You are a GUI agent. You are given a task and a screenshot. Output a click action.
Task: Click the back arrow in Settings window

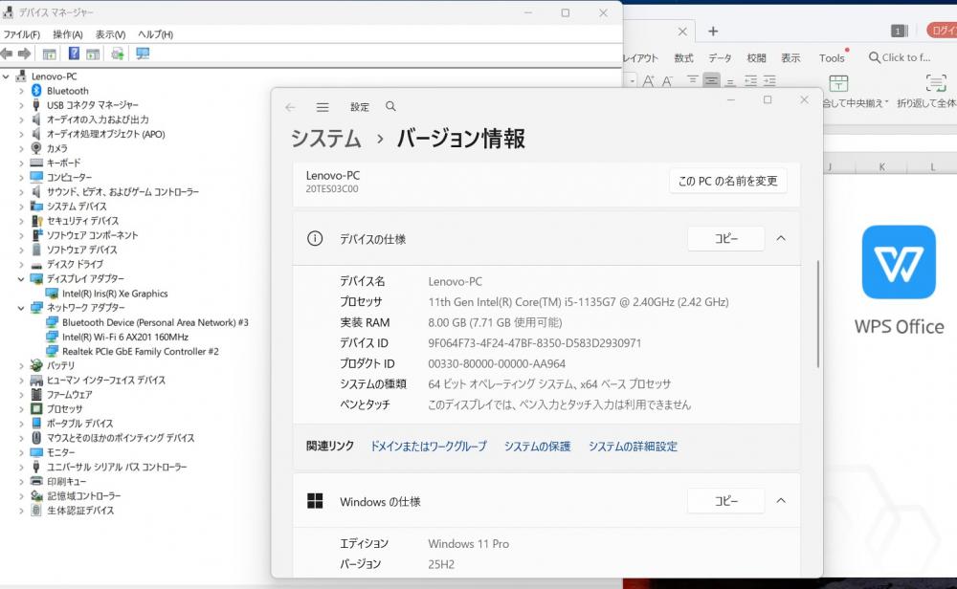291,107
